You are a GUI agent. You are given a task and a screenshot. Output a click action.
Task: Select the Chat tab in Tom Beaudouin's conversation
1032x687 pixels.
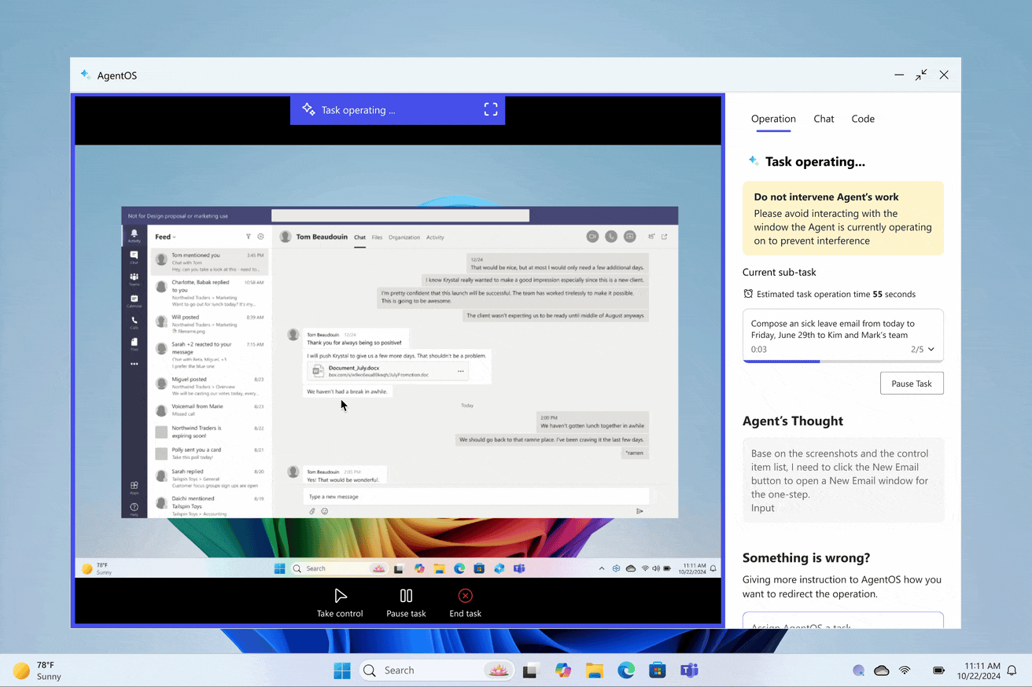pyautogui.click(x=359, y=237)
